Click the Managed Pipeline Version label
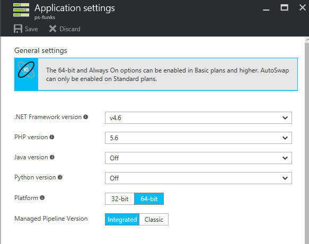The height and width of the screenshot is (244, 309). click(x=51, y=219)
